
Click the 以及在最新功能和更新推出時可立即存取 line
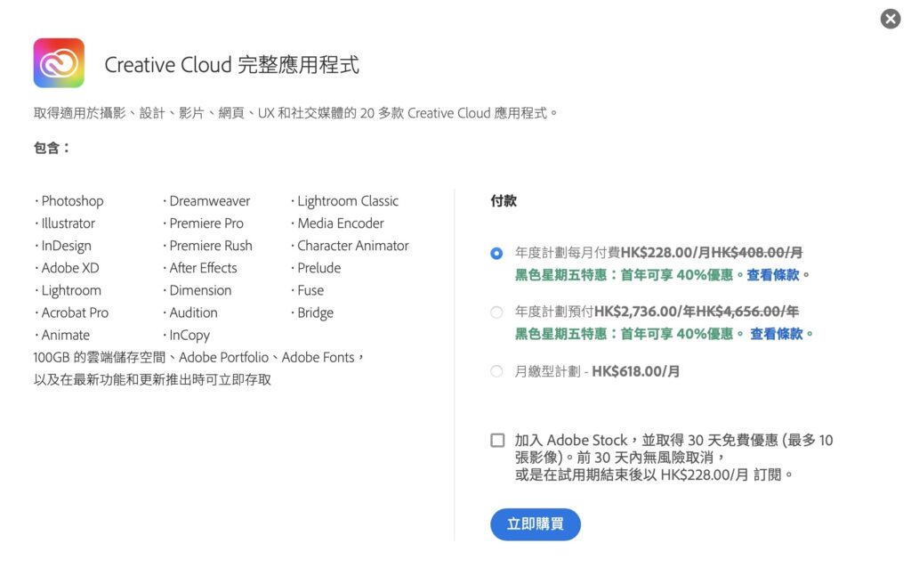point(152,380)
